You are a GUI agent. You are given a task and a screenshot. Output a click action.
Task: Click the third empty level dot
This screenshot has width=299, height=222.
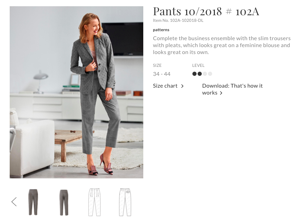click(205, 74)
